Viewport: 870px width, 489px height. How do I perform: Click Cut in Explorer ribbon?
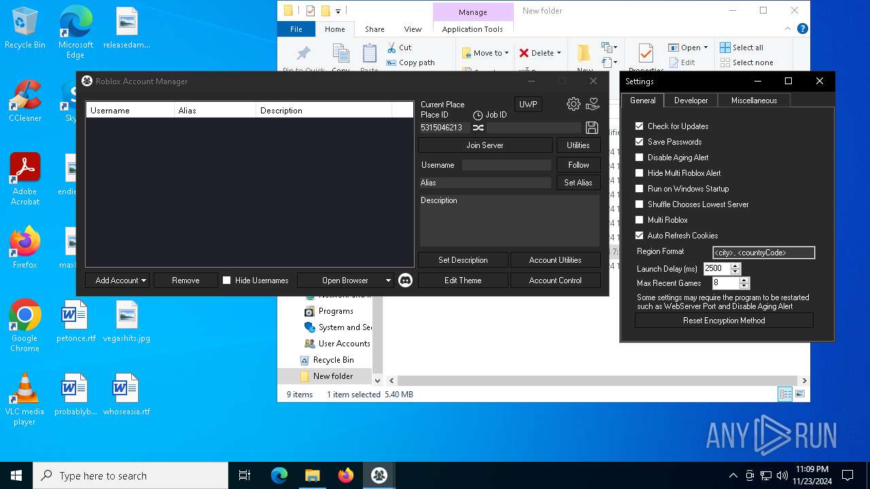(x=400, y=48)
